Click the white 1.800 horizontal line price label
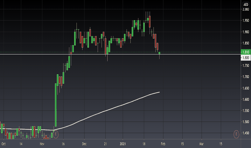251x148 pixels. [x=246, y=58]
